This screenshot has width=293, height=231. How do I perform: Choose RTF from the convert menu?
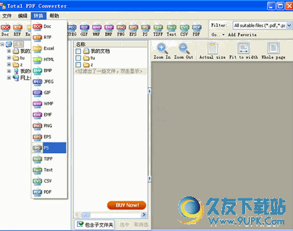coord(49,38)
